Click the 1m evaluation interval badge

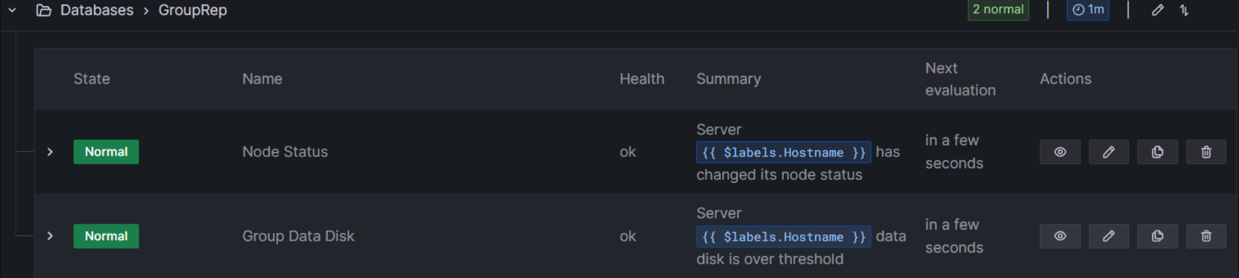click(1088, 10)
